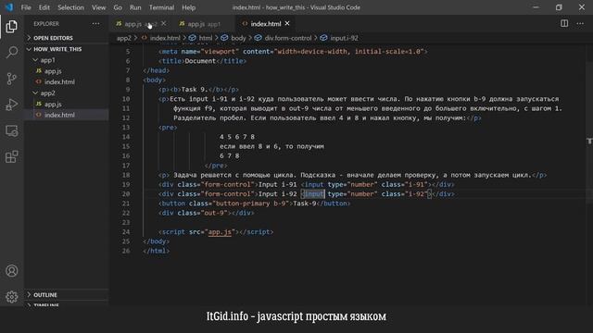Open Explorer panel ellipsis menu
This screenshot has width=593, height=333.
click(95, 23)
